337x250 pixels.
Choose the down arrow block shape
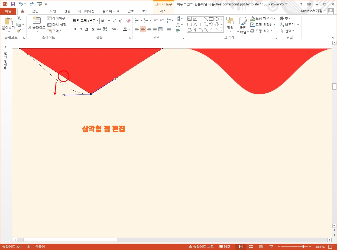[217, 24]
